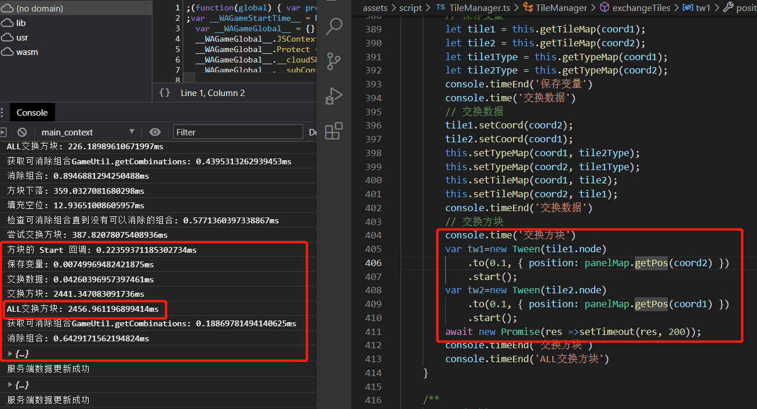Click the console.time('交换方块') code on line 404

[510, 235]
